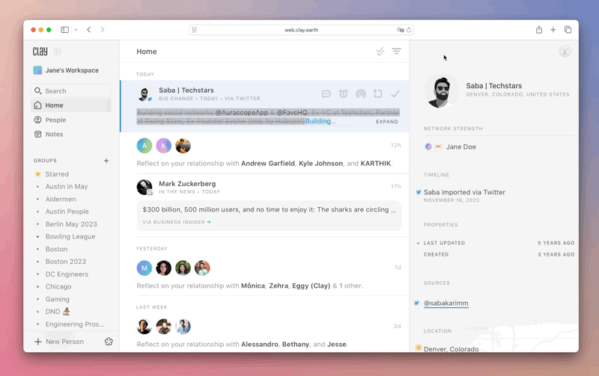
Task: Expand Saba's bio change text
Action: coord(386,122)
